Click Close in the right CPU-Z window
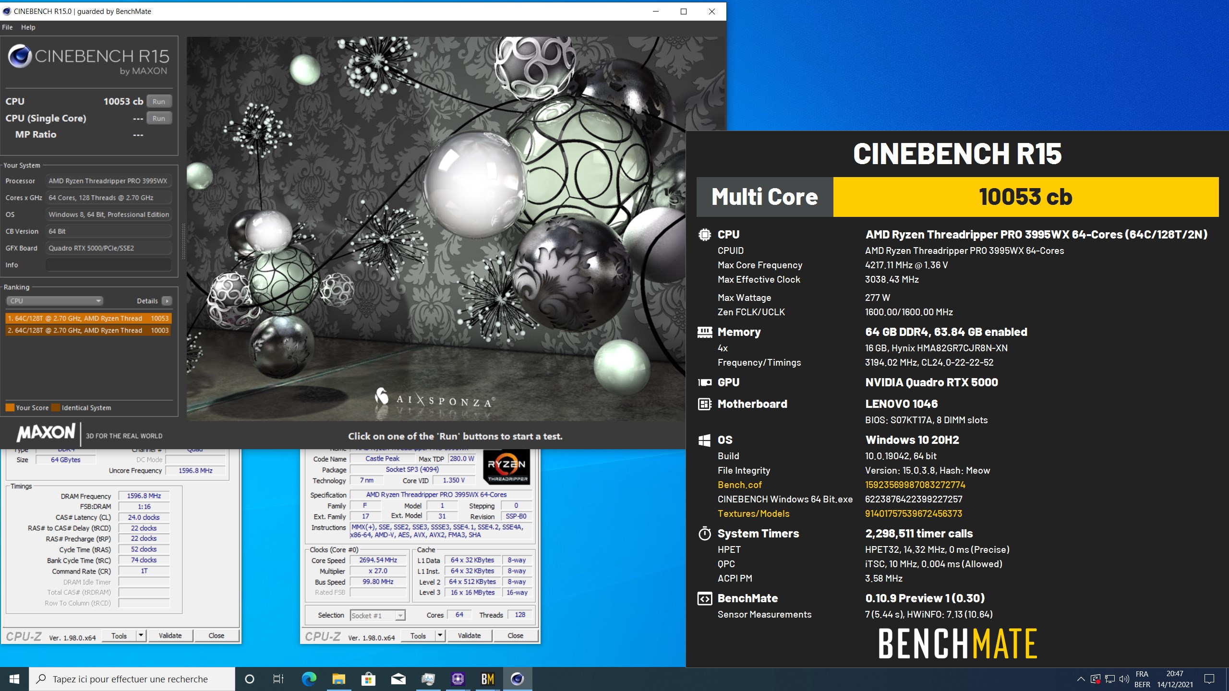This screenshot has width=1229, height=691. tap(515, 636)
